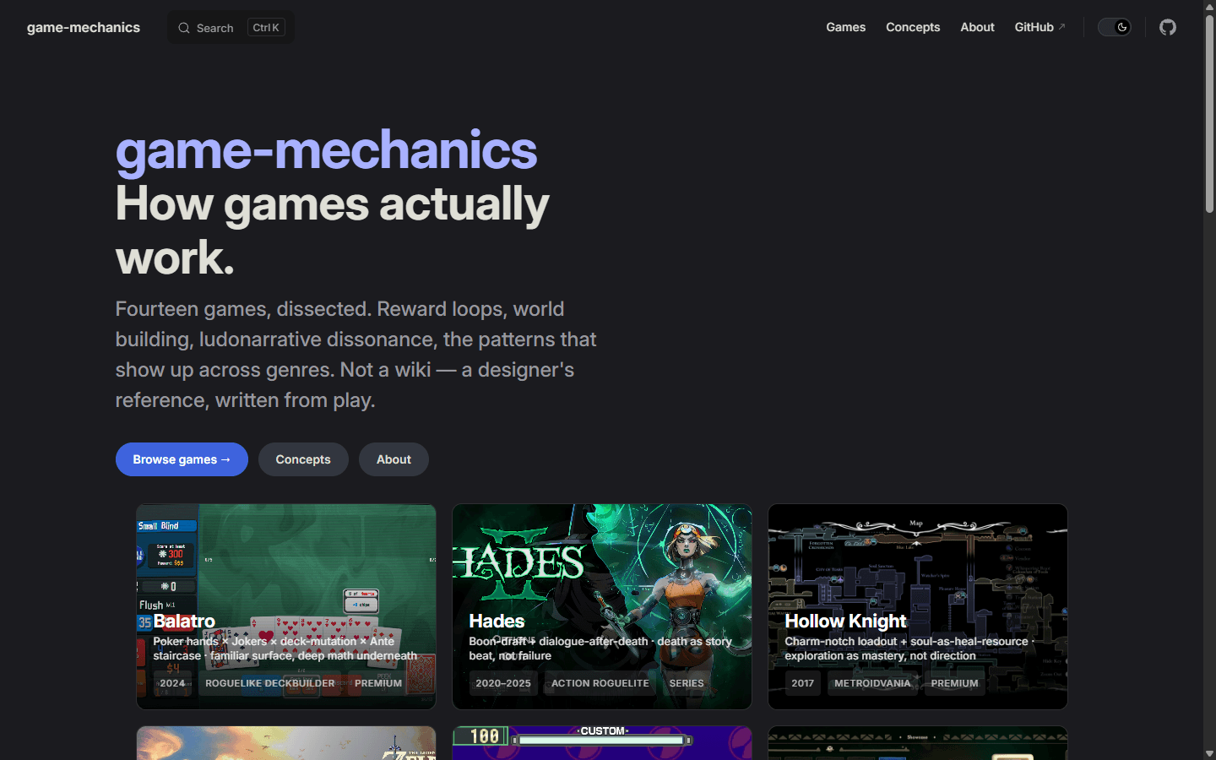The width and height of the screenshot is (1216, 760).
Task: Click the SERIES tag on Hades card
Action: 687,683
